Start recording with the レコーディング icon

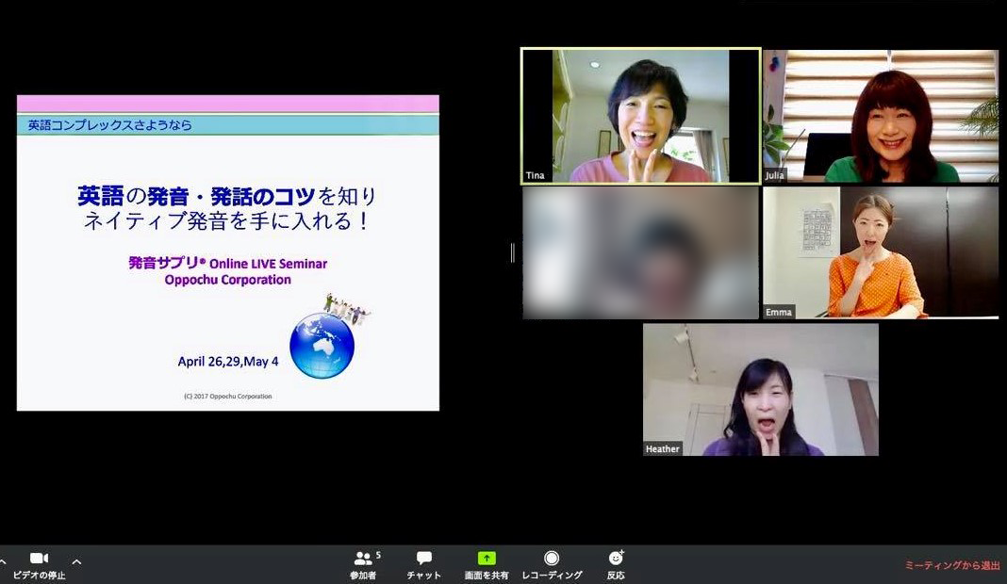coord(551,558)
